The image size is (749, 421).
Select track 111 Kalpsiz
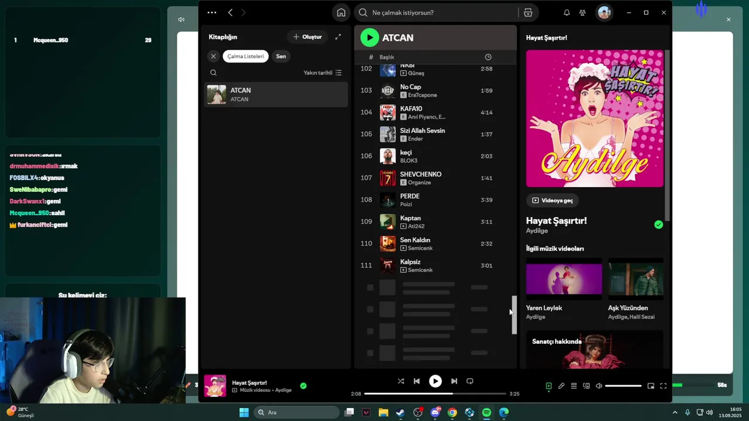click(x=435, y=265)
